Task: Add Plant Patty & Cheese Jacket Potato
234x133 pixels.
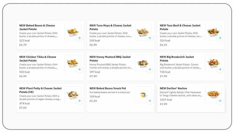Action: 80,101
